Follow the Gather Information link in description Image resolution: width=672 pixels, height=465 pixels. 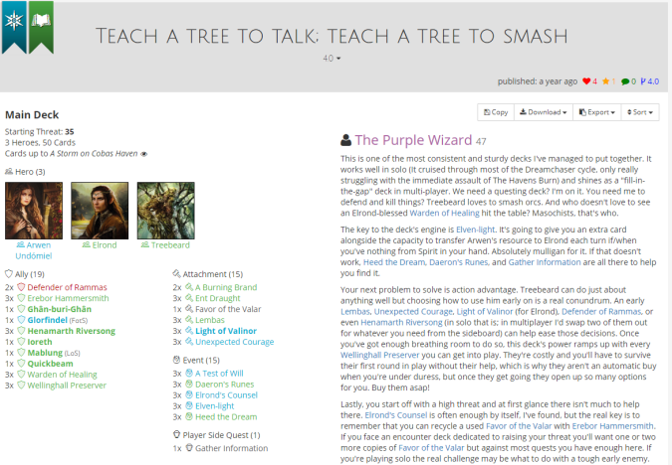[545, 261]
